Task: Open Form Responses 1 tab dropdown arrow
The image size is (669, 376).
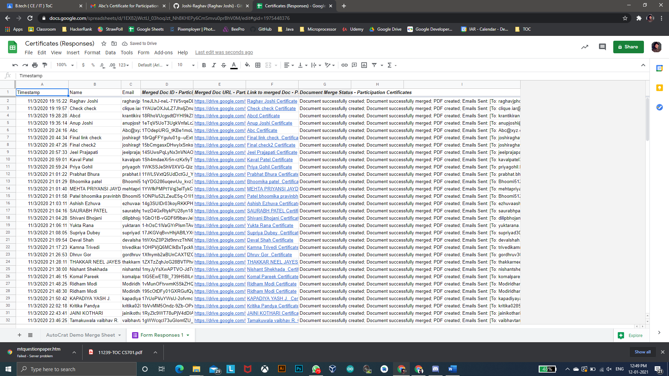Action: [188, 335]
